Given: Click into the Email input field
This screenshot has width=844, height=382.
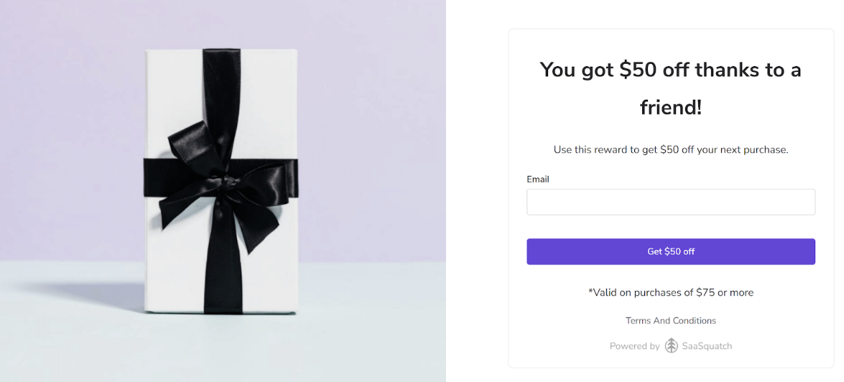Looking at the screenshot, I should (670, 202).
